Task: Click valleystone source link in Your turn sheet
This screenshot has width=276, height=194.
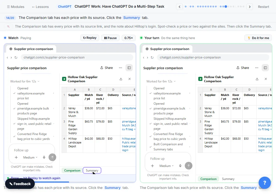Action: point(265,108)
